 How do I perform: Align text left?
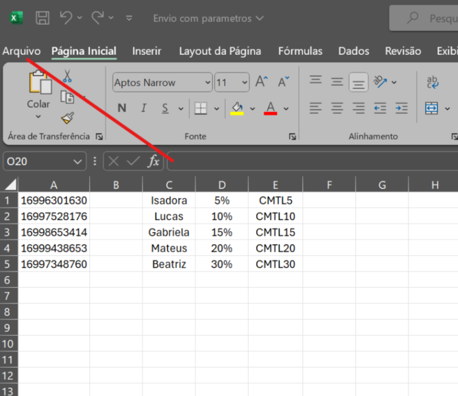(316, 109)
